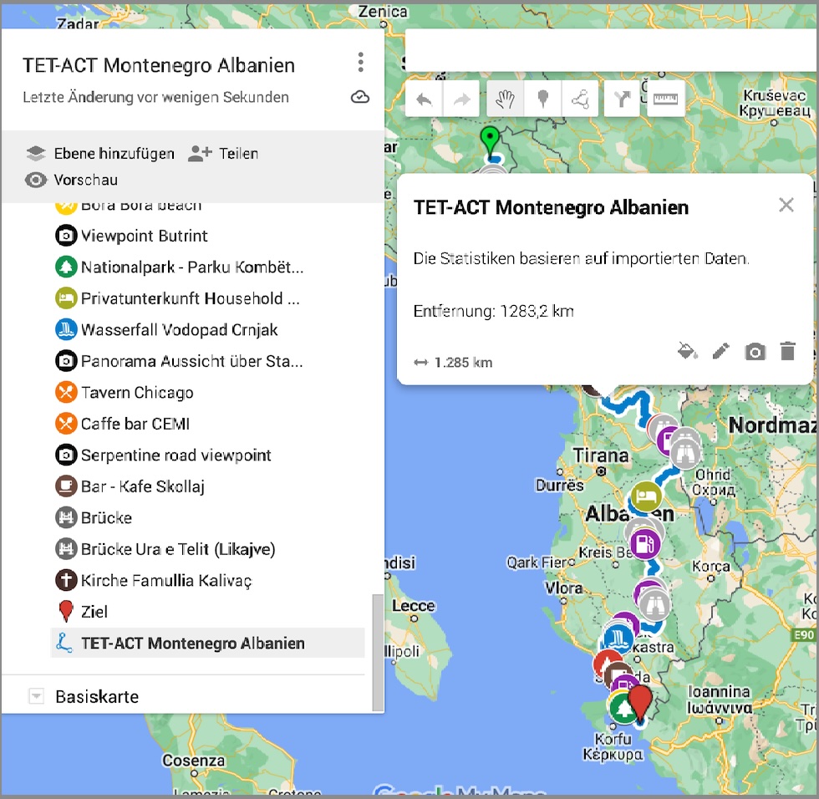Viewport: 819px width, 799px height.
Task: Select Panorama Aussicht über Sta... item
Action: (209, 361)
